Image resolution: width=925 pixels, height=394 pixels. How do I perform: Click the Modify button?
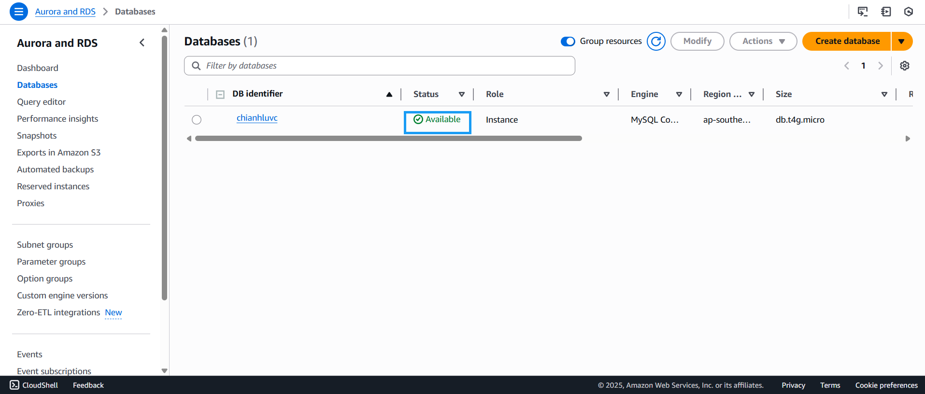pyautogui.click(x=697, y=41)
